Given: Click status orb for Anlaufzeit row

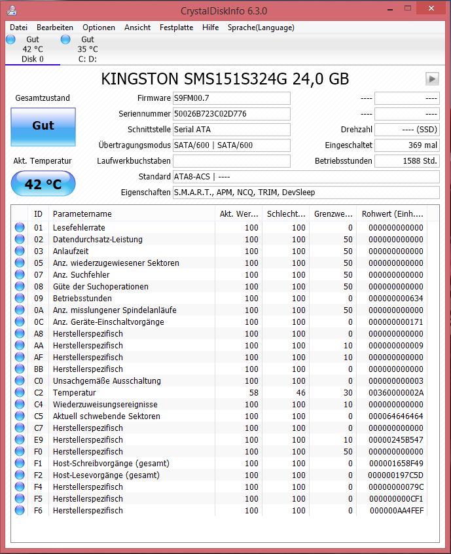Looking at the screenshot, I should pos(20,251).
